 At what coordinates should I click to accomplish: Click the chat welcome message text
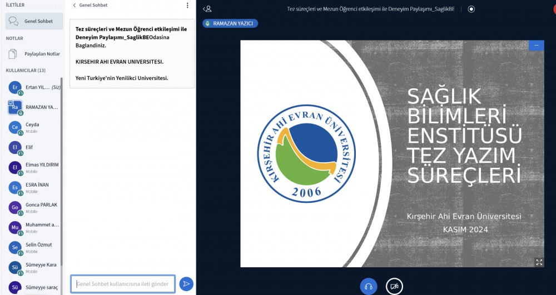click(132, 53)
